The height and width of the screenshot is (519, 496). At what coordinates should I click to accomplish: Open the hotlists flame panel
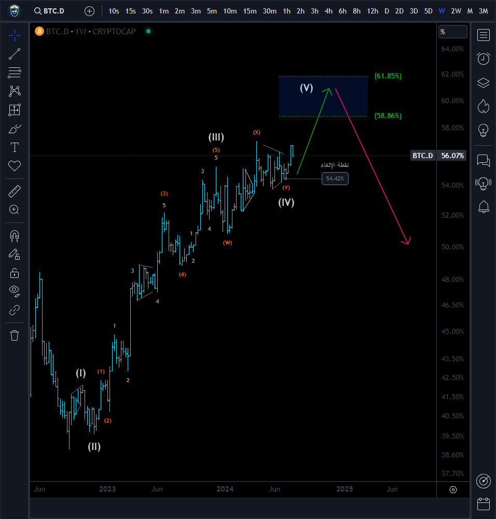point(484,106)
